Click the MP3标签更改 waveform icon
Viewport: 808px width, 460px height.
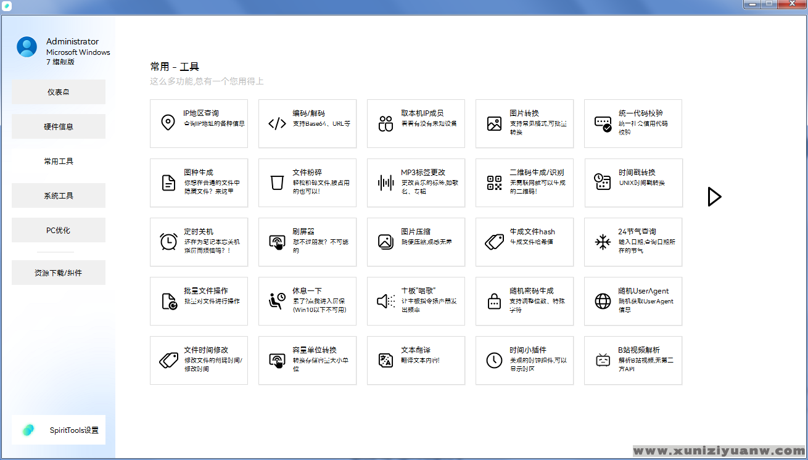(x=385, y=183)
